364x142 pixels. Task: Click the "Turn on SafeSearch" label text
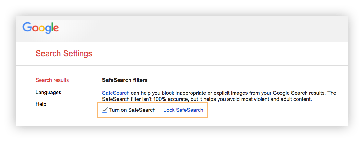[x=132, y=110]
